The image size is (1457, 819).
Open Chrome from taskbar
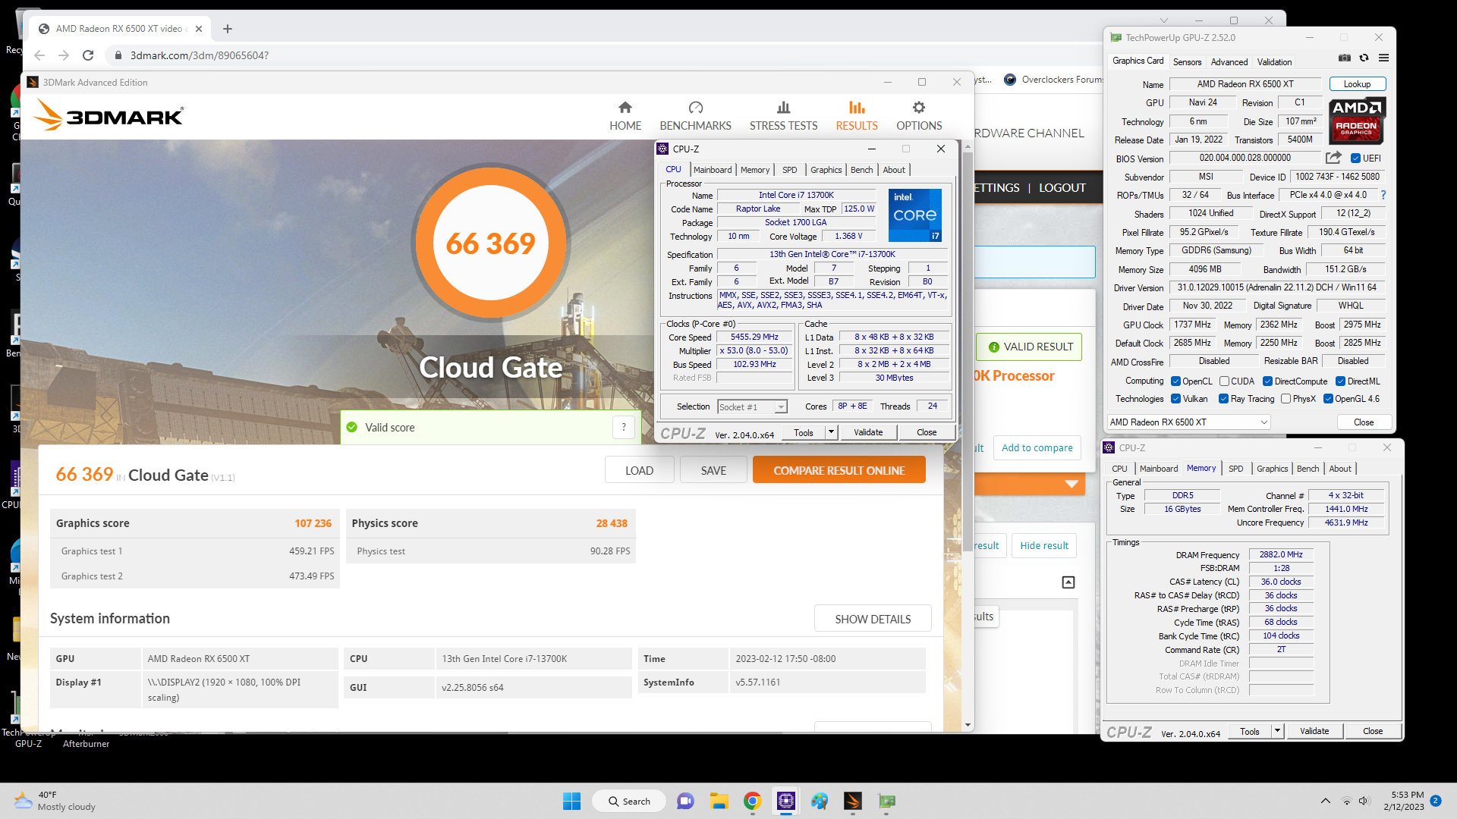pos(752,801)
